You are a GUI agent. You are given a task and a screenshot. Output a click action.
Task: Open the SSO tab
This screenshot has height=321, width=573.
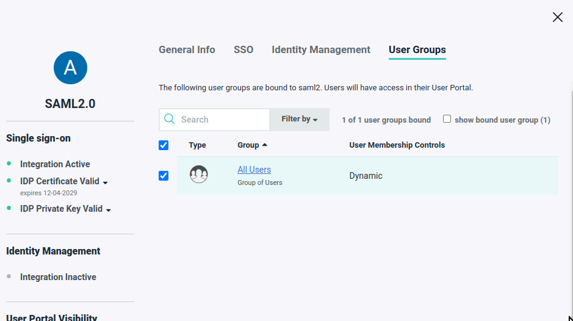point(243,50)
